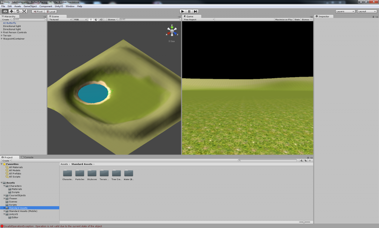Select the Move tool
The width and height of the screenshot is (379, 228).
tap(11, 11)
